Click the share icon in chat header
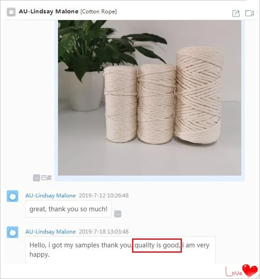 click(236, 13)
